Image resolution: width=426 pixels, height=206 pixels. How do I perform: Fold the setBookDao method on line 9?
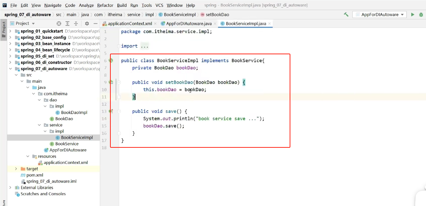click(119, 82)
